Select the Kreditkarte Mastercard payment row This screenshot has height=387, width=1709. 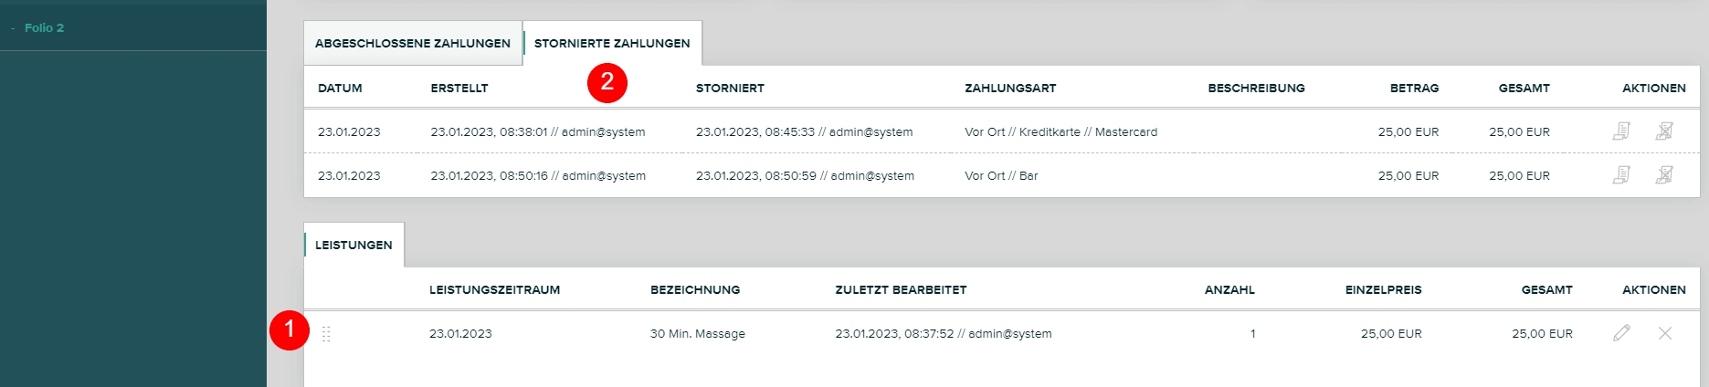click(1060, 131)
